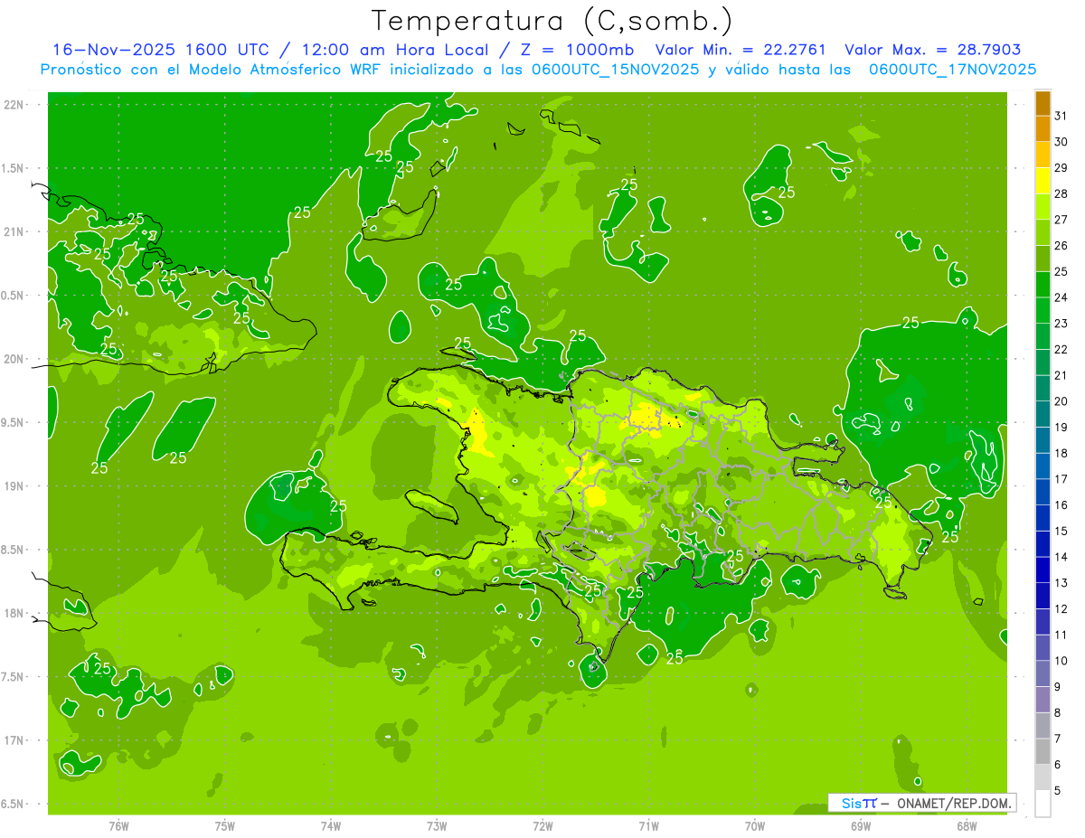Image resolution: width=1085 pixels, height=838 pixels.
Task: Click the legend value "23"
Action: (x=1061, y=323)
